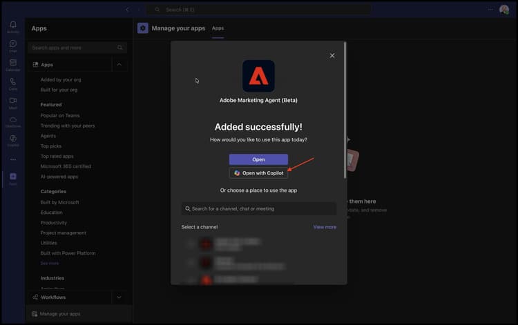Open OneDrive in the left rail
The width and height of the screenshot is (518, 325).
coord(13,121)
